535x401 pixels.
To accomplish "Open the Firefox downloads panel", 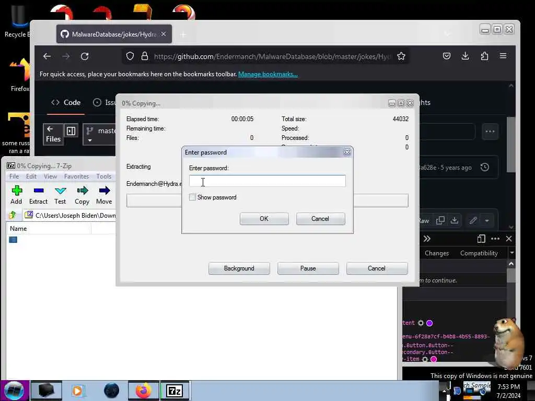I will [x=466, y=56].
